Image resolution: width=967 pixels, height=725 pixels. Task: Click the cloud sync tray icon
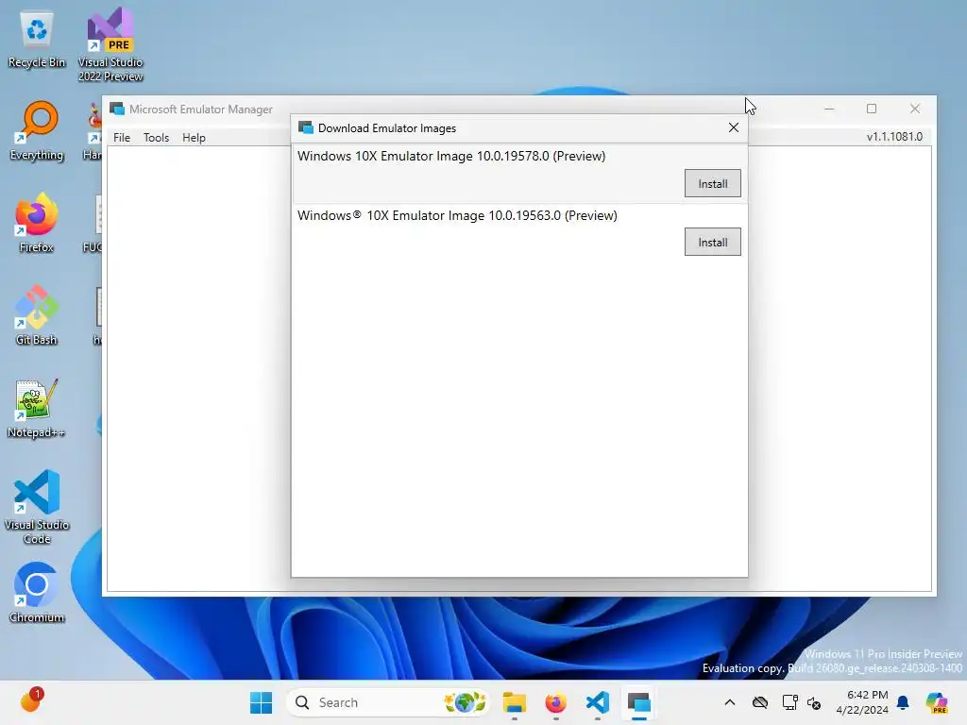click(760, 702)
